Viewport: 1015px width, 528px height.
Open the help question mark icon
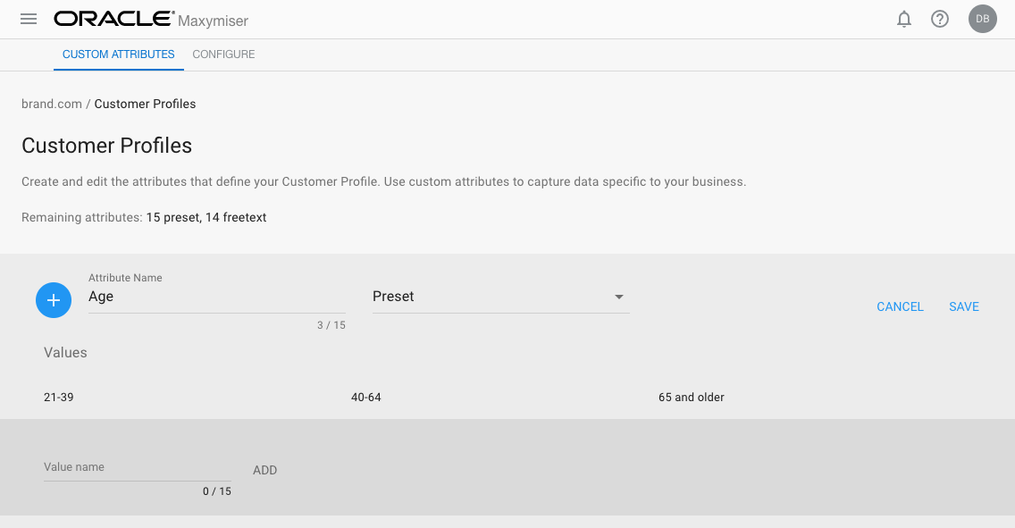tap(940, 19)
